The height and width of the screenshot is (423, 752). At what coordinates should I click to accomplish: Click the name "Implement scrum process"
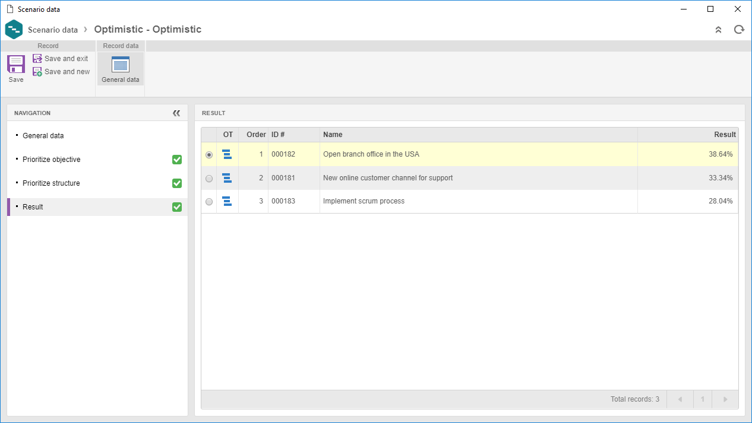click(x=364, y=201)
